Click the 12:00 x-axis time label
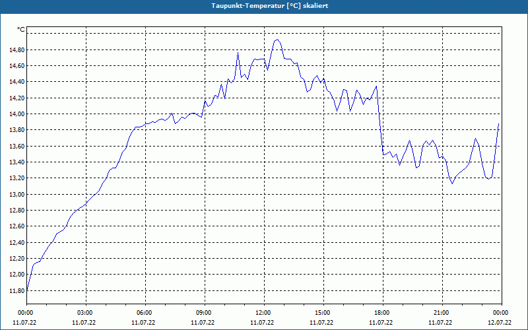The width and height of the screenshot is (528, 330). pyautogui.click(x=263, y=313)
